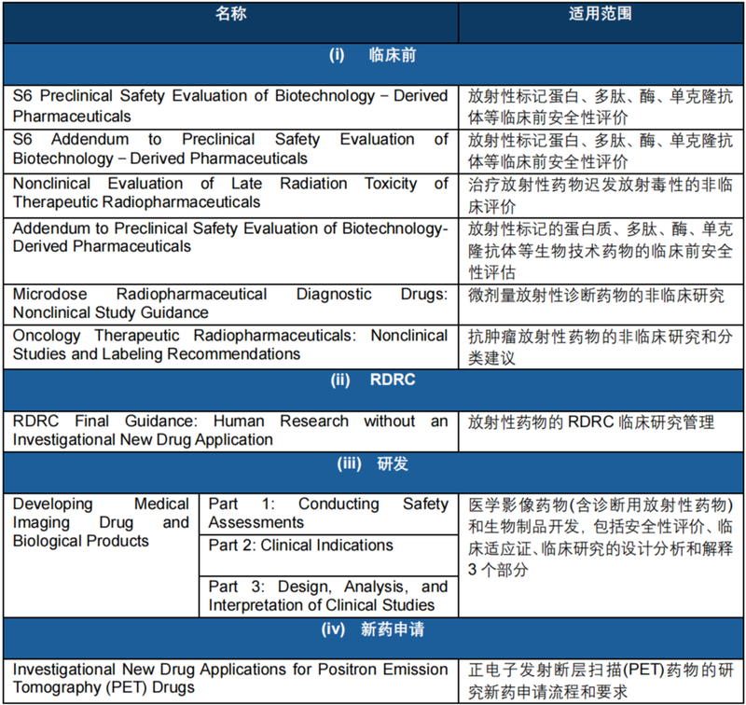Select the "微剂量放射性诊断药物的非临床研究" cell

(x=601, y=296)
